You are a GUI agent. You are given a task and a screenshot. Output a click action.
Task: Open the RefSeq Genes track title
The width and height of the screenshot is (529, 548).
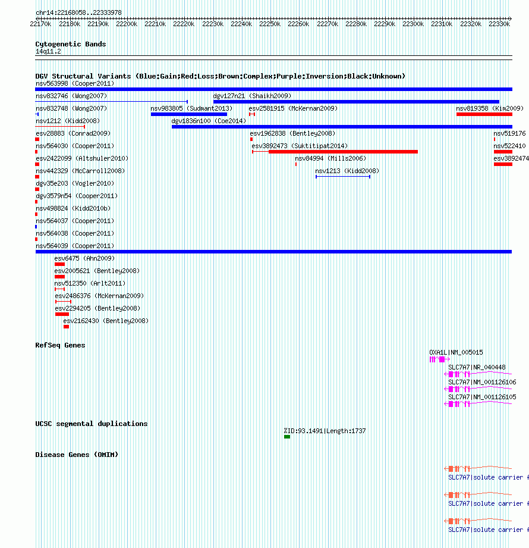click(60, 345)
